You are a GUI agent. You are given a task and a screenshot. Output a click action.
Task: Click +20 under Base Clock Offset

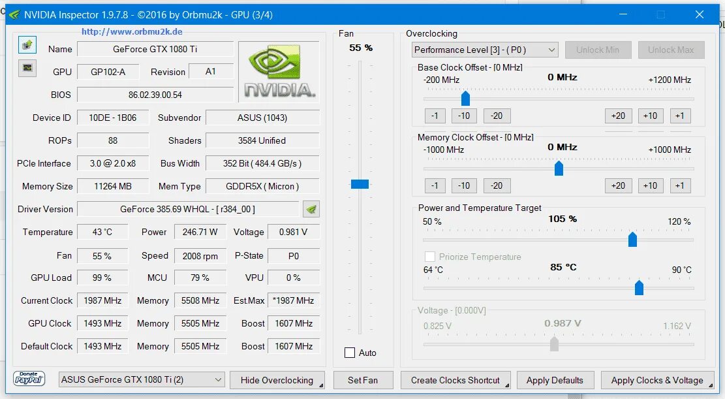pos(618,116)
